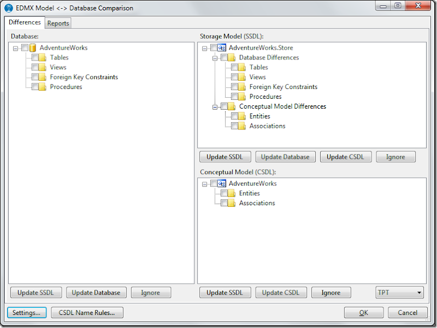Screen dimensions: 437x328
Task: Select Foreign Key Constraints label in Database tree
Action: pyautogui.click(x=84, y=77)
